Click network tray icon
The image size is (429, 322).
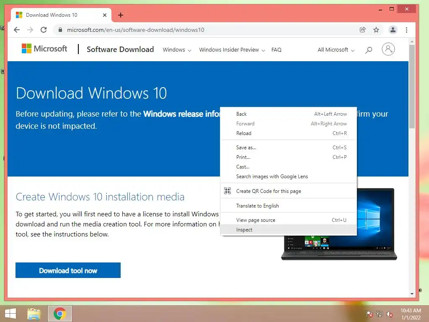coord(380,314)
